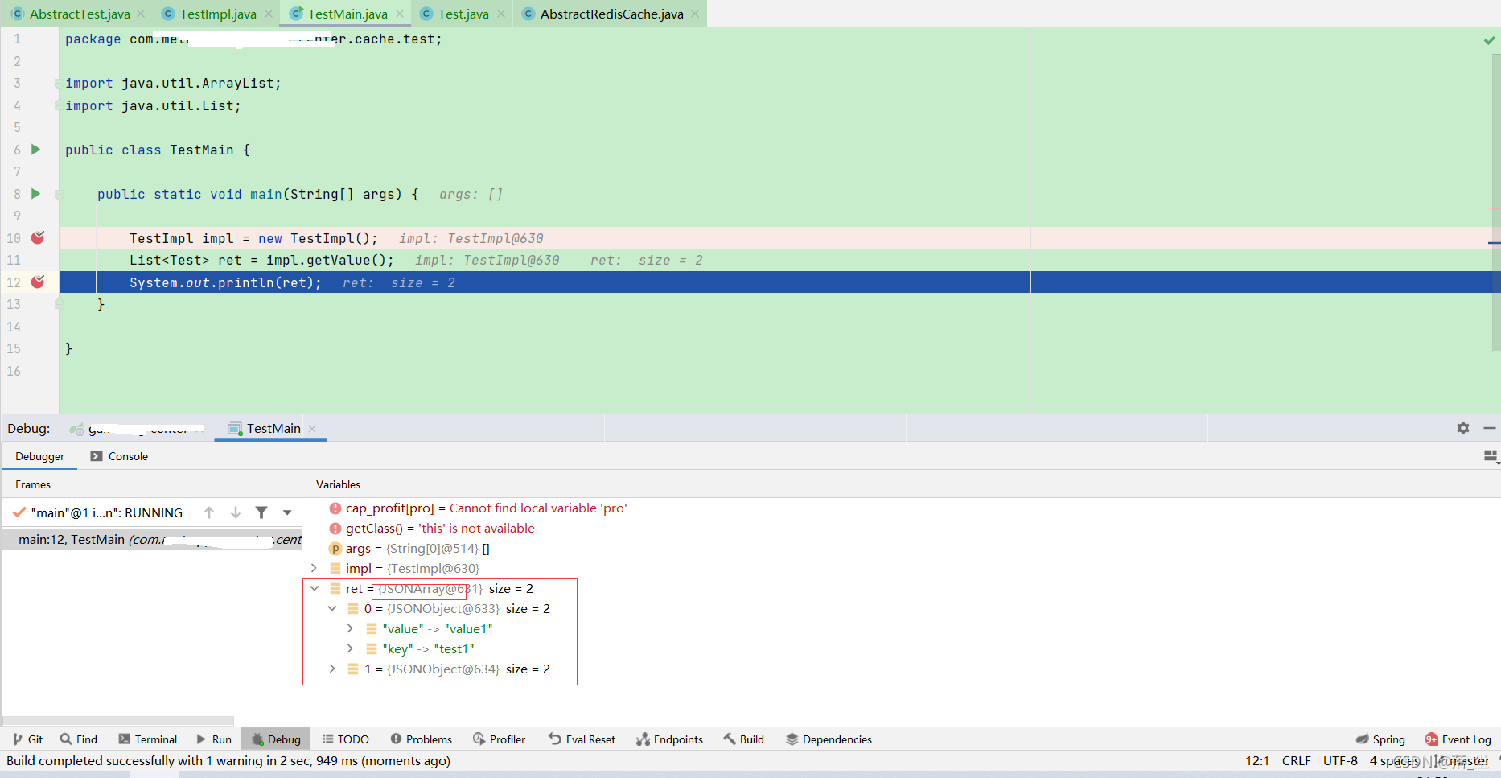The width and height of the screenshot is (1501, 778).
Task: Collapse element 0 JSONObject@633
Action: pos(332,608)
